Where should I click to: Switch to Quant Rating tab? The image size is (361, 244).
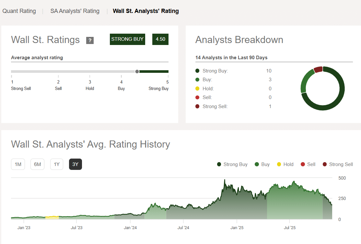click(x=19, y=11)
